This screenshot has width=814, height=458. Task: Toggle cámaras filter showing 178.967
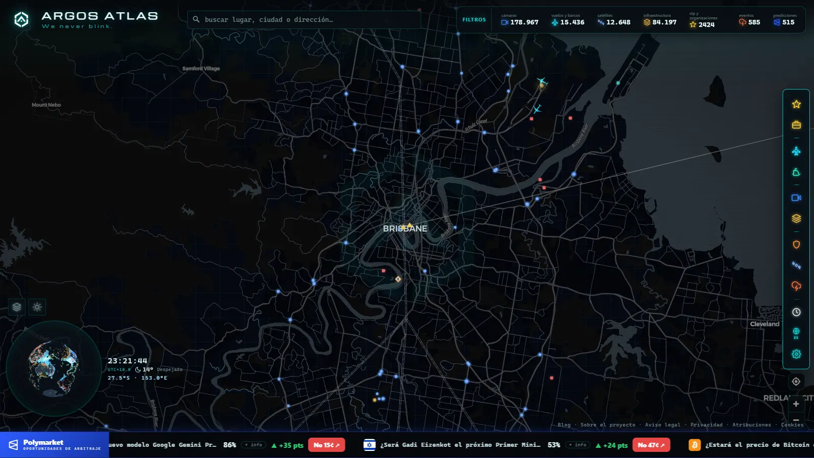tap(519, 20)
